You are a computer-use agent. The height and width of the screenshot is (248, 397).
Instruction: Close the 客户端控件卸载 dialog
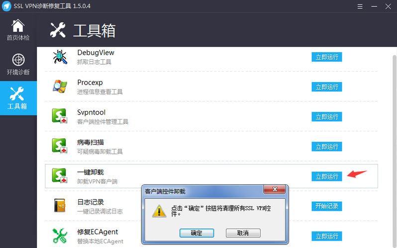click(275, 189)
